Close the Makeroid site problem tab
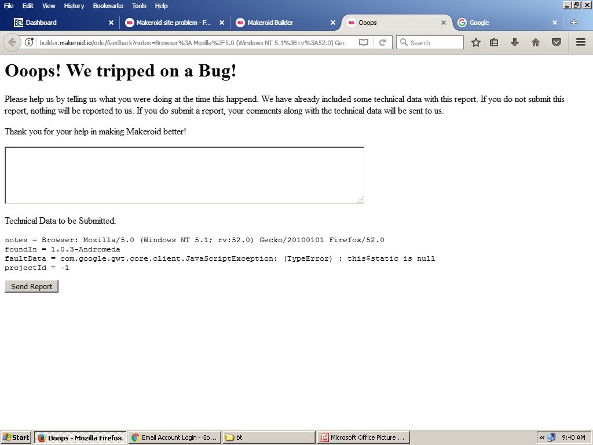 point(222,23)
